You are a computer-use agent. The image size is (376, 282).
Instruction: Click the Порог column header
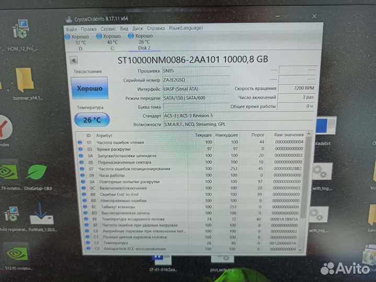257,135
